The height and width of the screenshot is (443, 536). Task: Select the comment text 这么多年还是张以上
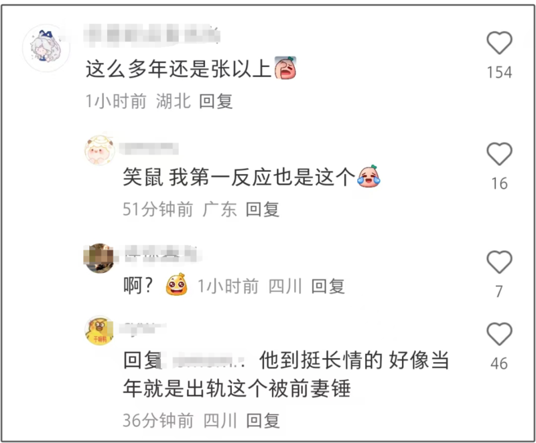(x=178, y=69)
